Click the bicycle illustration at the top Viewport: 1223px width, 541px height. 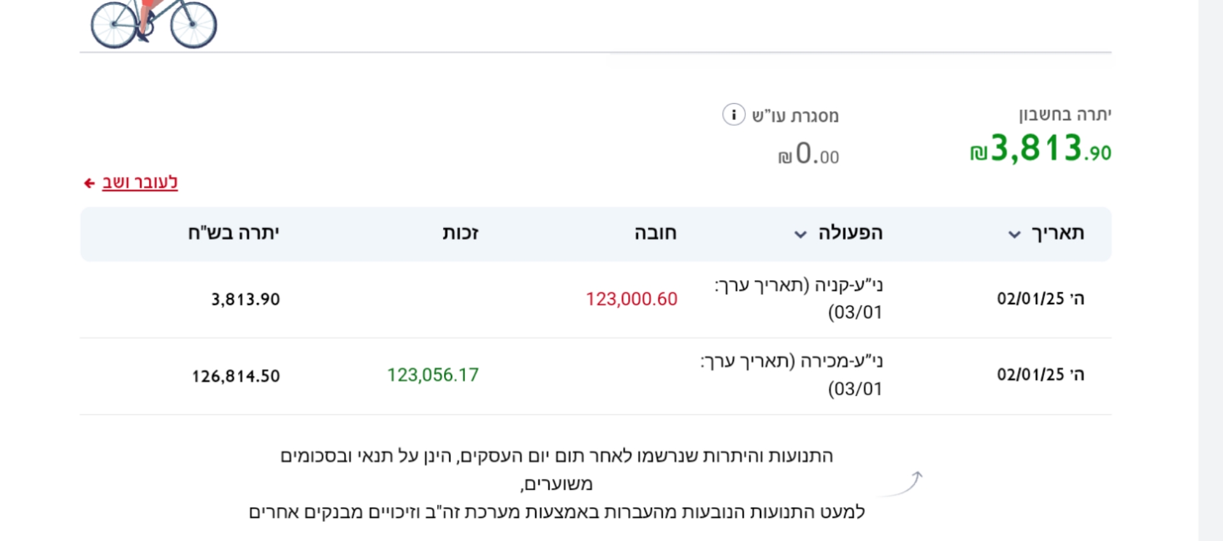154,24
